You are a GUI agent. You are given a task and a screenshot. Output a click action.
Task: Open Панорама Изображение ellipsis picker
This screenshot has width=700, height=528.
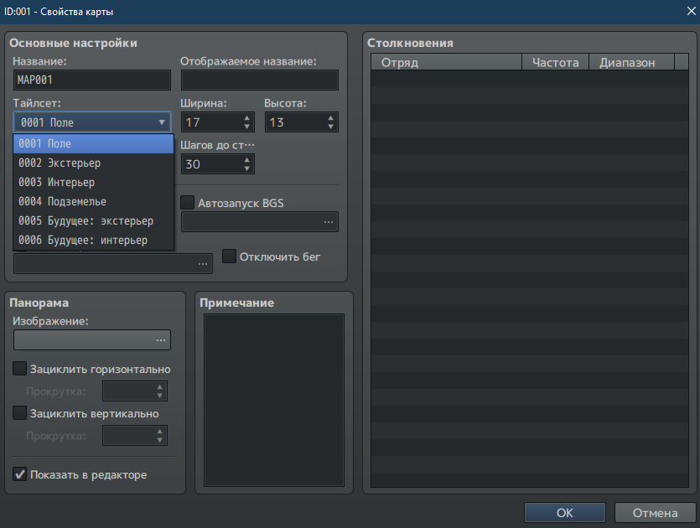coord(161,340)
